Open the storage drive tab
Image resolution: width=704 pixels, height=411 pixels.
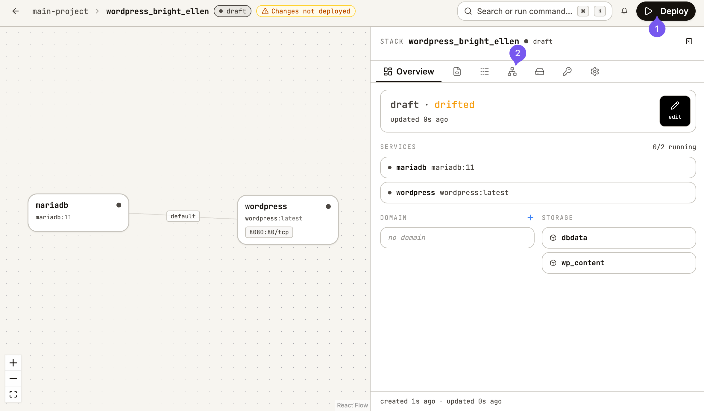tap(540, 71)
